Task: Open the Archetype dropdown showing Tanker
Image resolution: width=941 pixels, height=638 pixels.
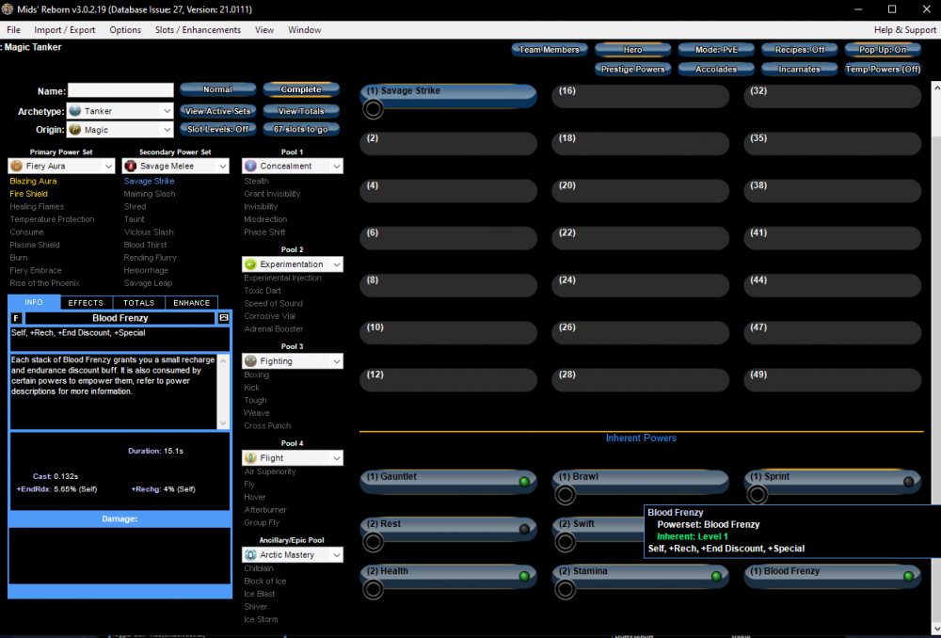Action: click(x=120, y=111)
